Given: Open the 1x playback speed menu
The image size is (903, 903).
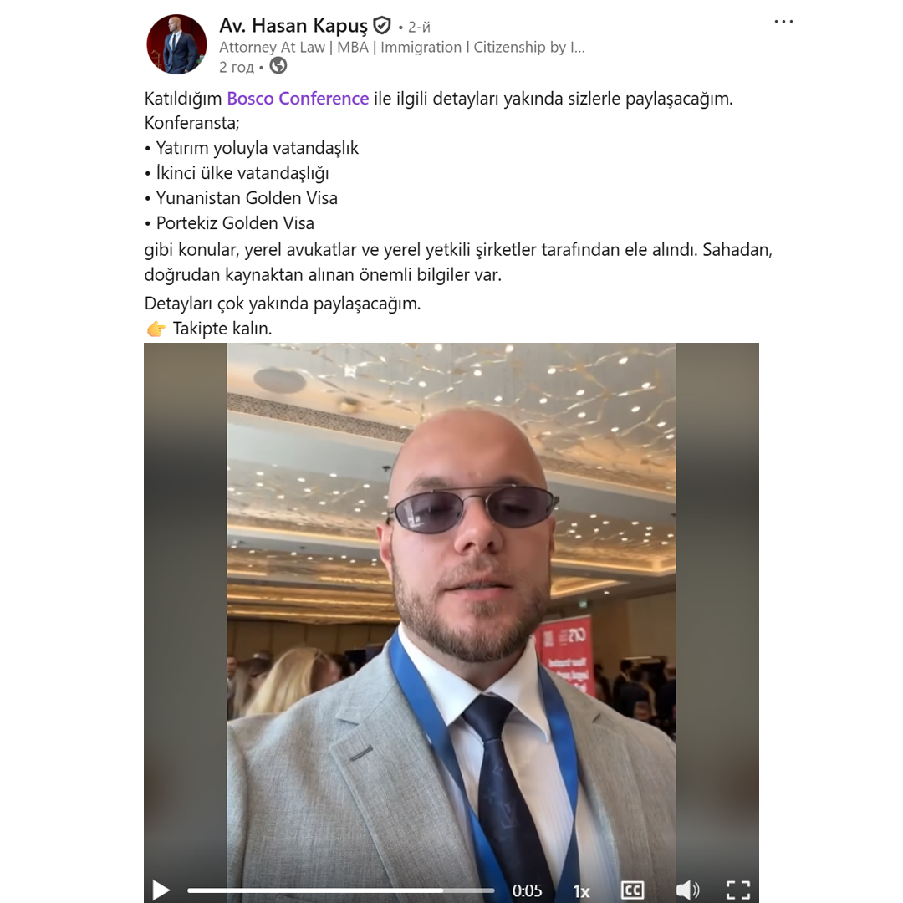Looking at the screenshot, I should (581, 891).
